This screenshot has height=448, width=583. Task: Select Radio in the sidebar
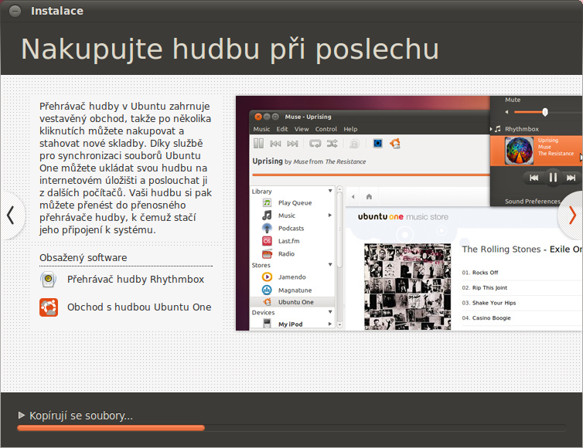click(x=286, y=254)
